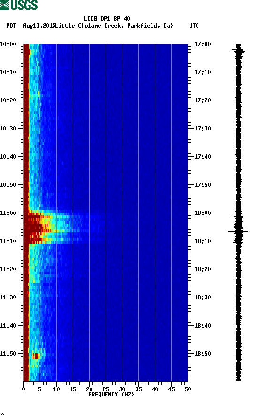This screenshot has height=419, width=259.
Task: Click the '15' frequency axis label
Action: [x=73, y=389]
